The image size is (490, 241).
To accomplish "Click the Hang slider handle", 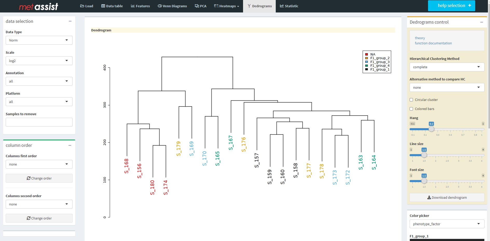I will (x=431, y=129).
